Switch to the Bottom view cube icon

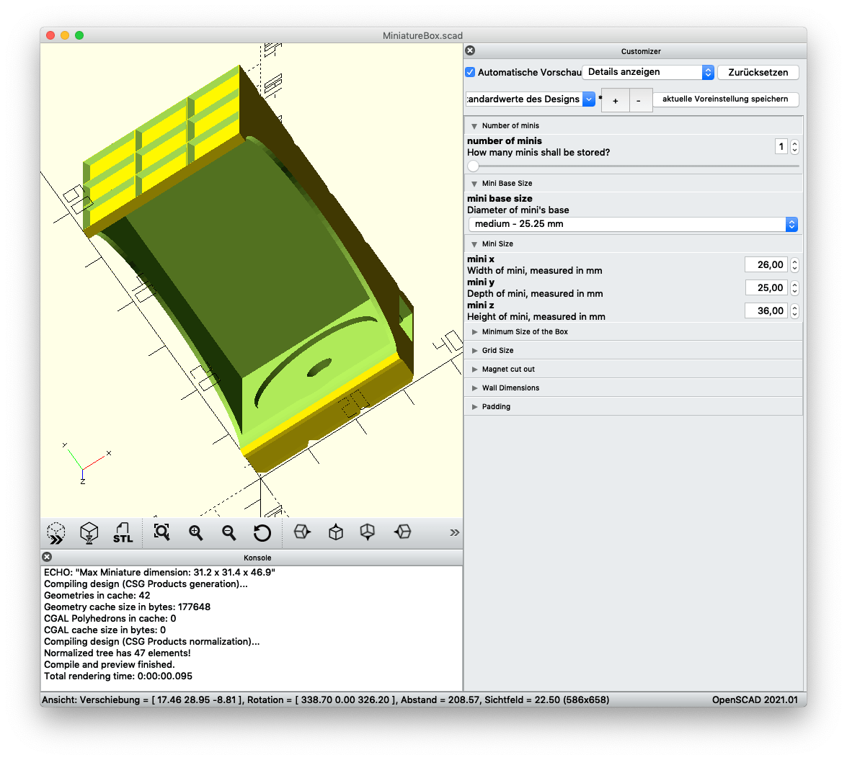coord(368,532)
